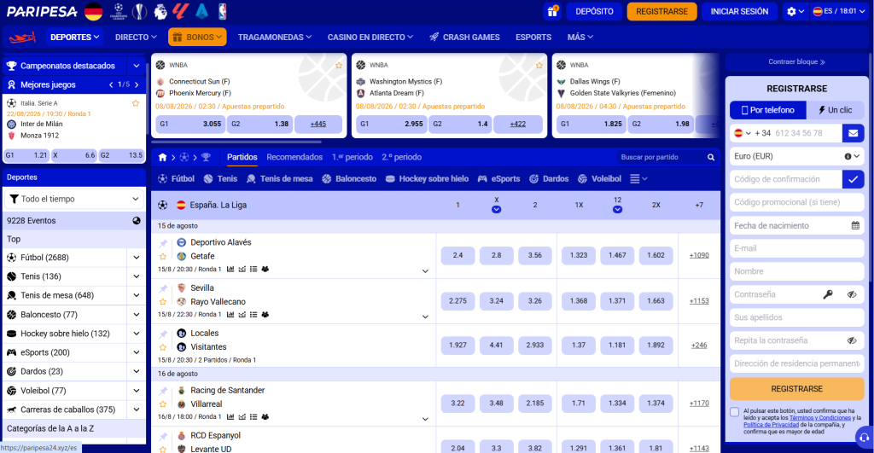Open the Todo el tiempo filter dropdown
874x453 pixels.
pos(74,199)
